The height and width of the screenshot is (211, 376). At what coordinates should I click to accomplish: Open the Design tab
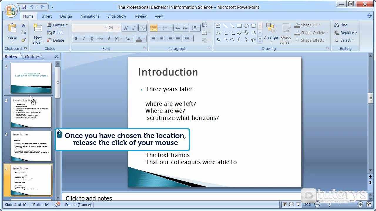point(66,16)
